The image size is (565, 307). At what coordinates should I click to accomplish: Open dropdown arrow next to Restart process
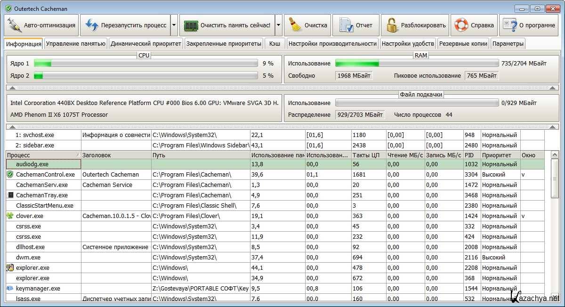(174, 25)
